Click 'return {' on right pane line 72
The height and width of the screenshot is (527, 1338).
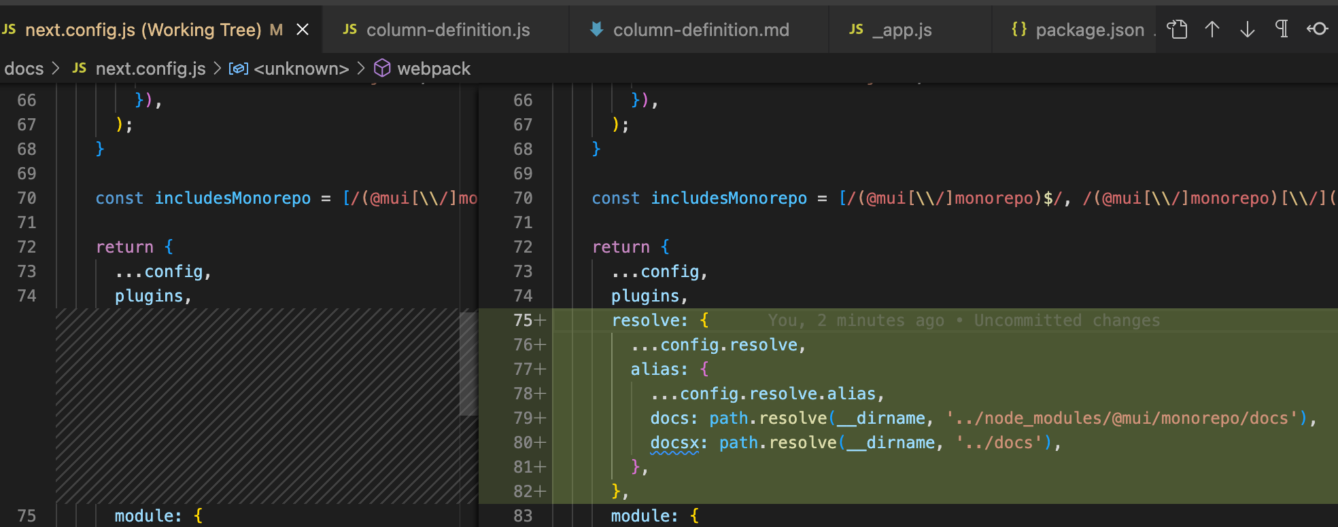tap(631, 247)
